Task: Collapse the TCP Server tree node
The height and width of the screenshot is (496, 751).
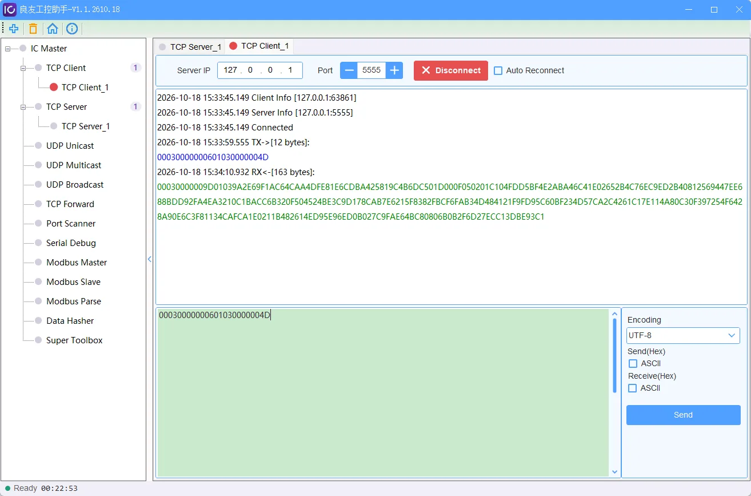Action: point(23,107)
